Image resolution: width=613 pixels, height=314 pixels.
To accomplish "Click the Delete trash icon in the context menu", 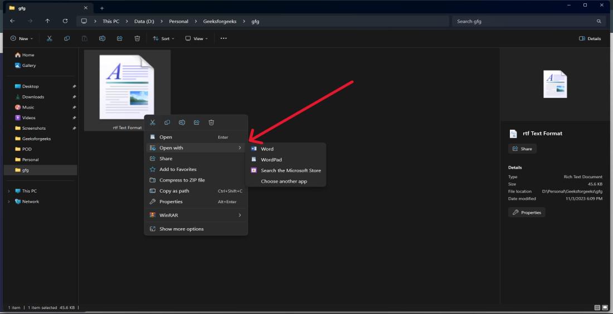I will (211, 122).
